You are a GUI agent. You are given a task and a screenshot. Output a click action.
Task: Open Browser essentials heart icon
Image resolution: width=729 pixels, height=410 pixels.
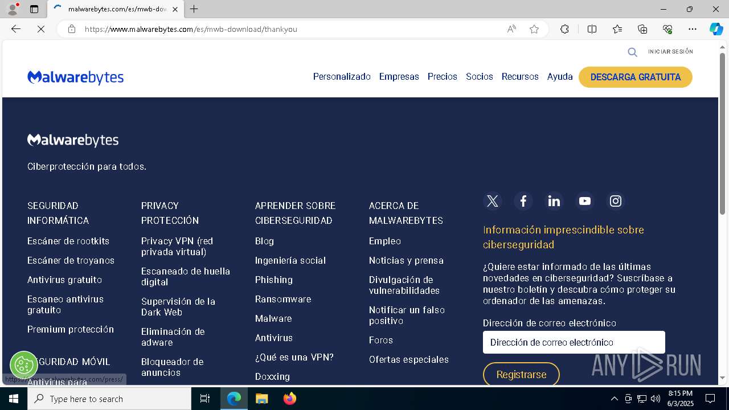[667, 29]
